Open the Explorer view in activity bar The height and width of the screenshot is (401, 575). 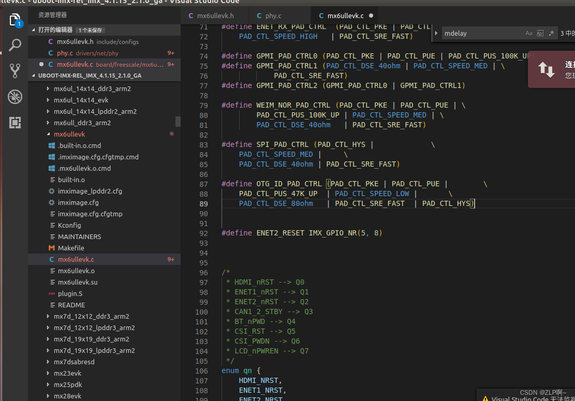[14, 20]
